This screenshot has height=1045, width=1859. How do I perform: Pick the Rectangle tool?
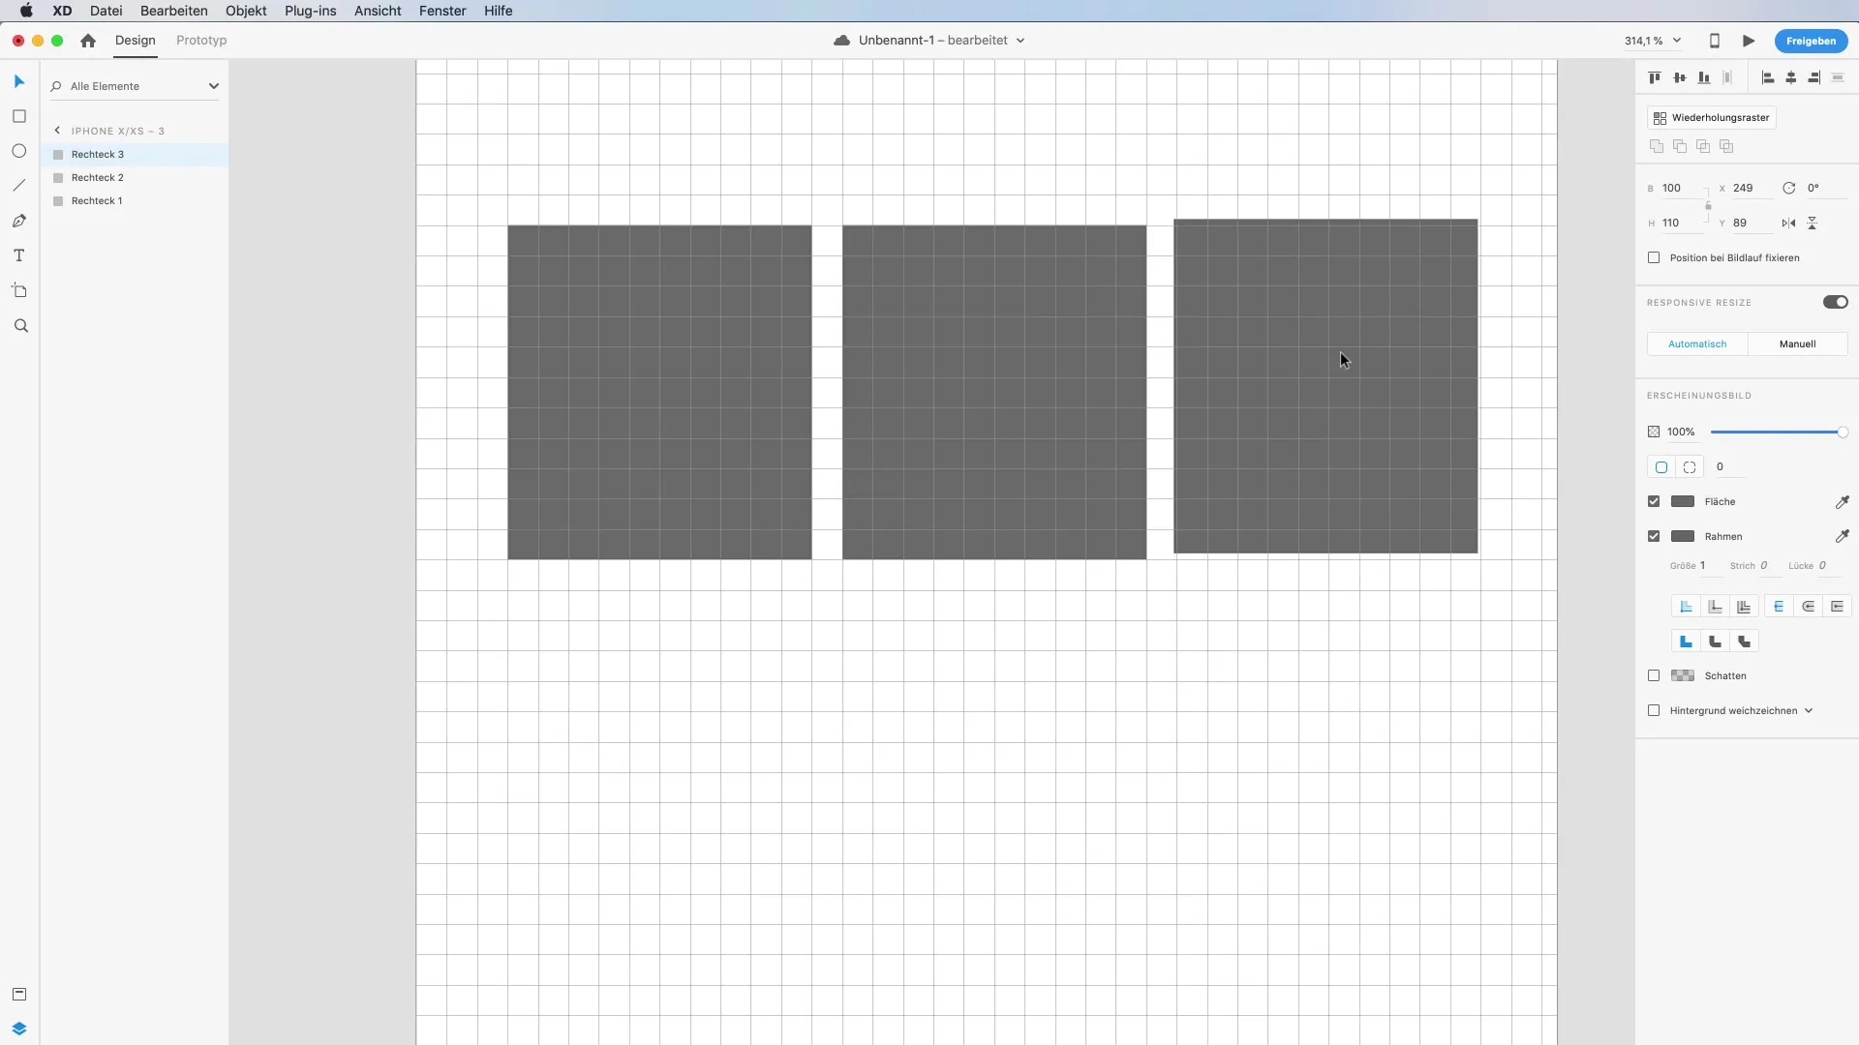point(19,116)
